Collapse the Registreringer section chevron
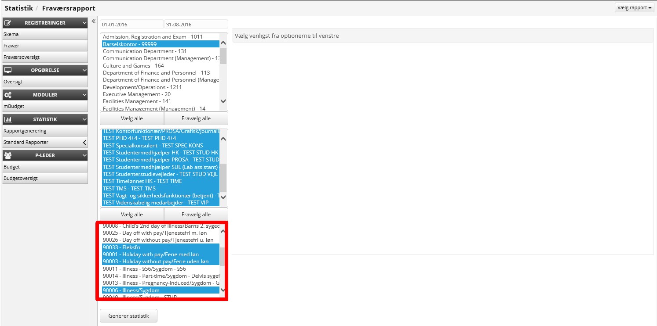 click(x=84, y=23)
